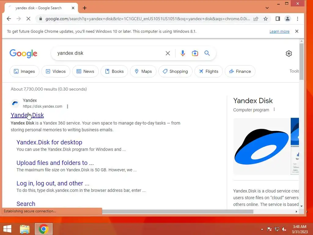View the Yandex Disk logo image
This screenshot has width=313, height=235.
click(262, 147)
